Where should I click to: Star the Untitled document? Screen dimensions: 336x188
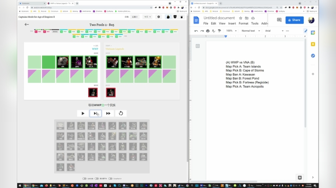tap(241, 18)
